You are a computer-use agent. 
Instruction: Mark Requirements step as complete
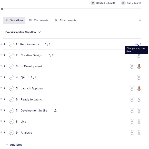pos(11,44)
